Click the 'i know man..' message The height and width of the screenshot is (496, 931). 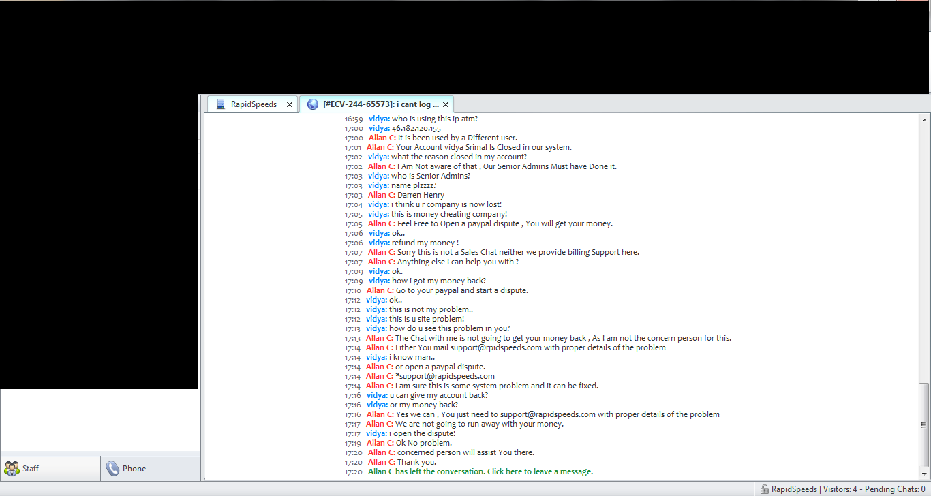click(x=412, y=357)
